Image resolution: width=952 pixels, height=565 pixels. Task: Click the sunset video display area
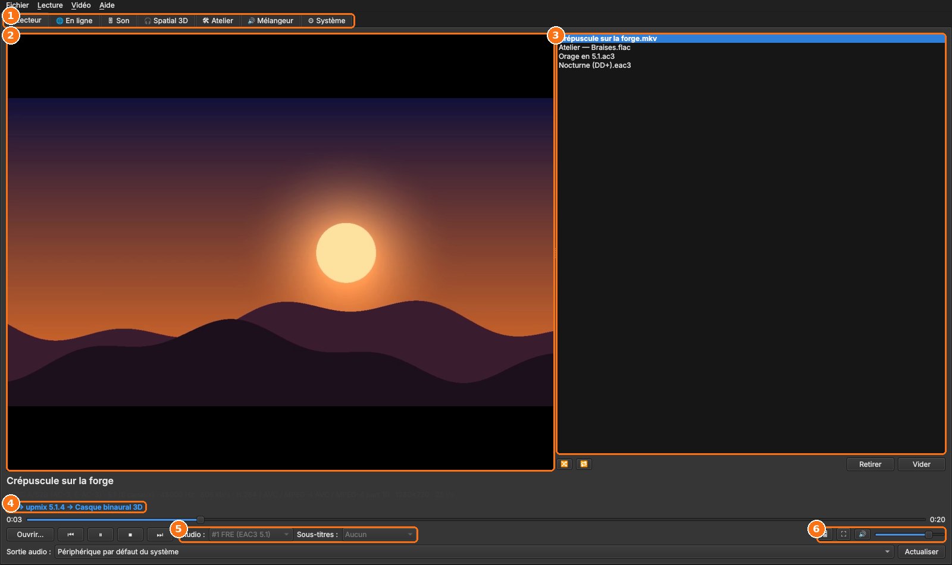point(280,252)
